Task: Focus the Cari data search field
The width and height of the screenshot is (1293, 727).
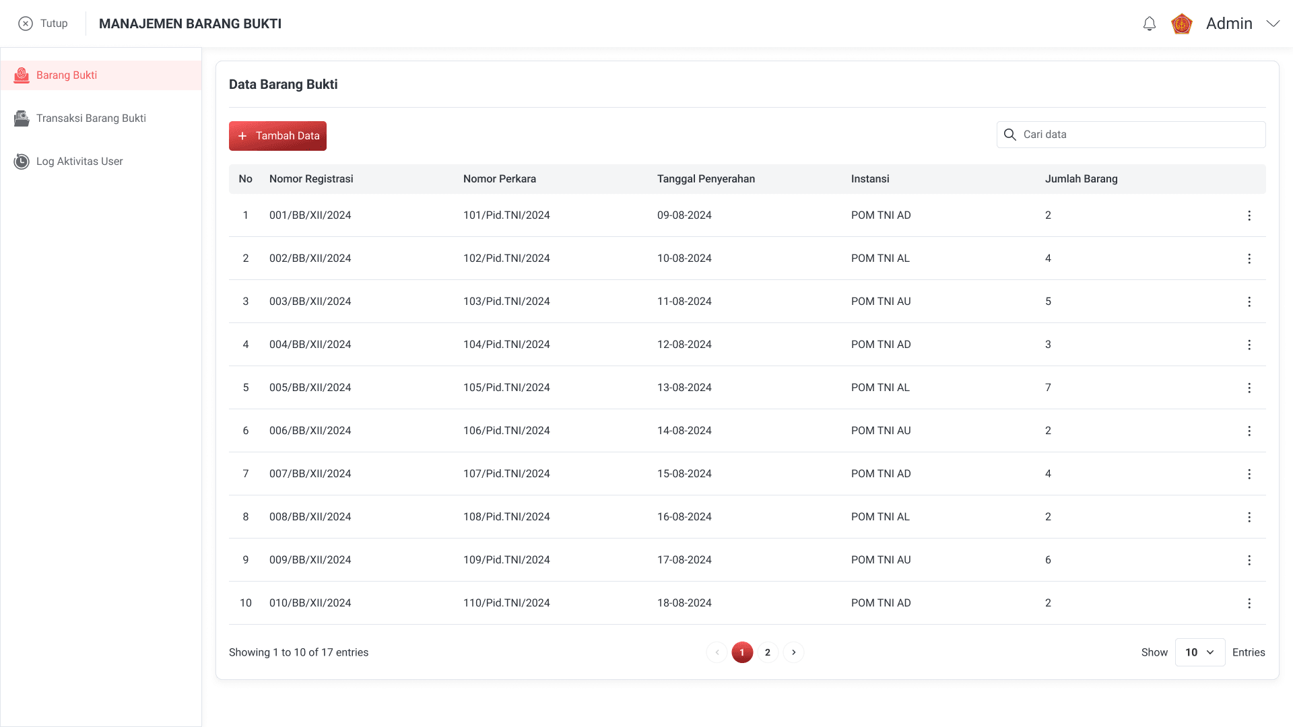Action: 1138,135
